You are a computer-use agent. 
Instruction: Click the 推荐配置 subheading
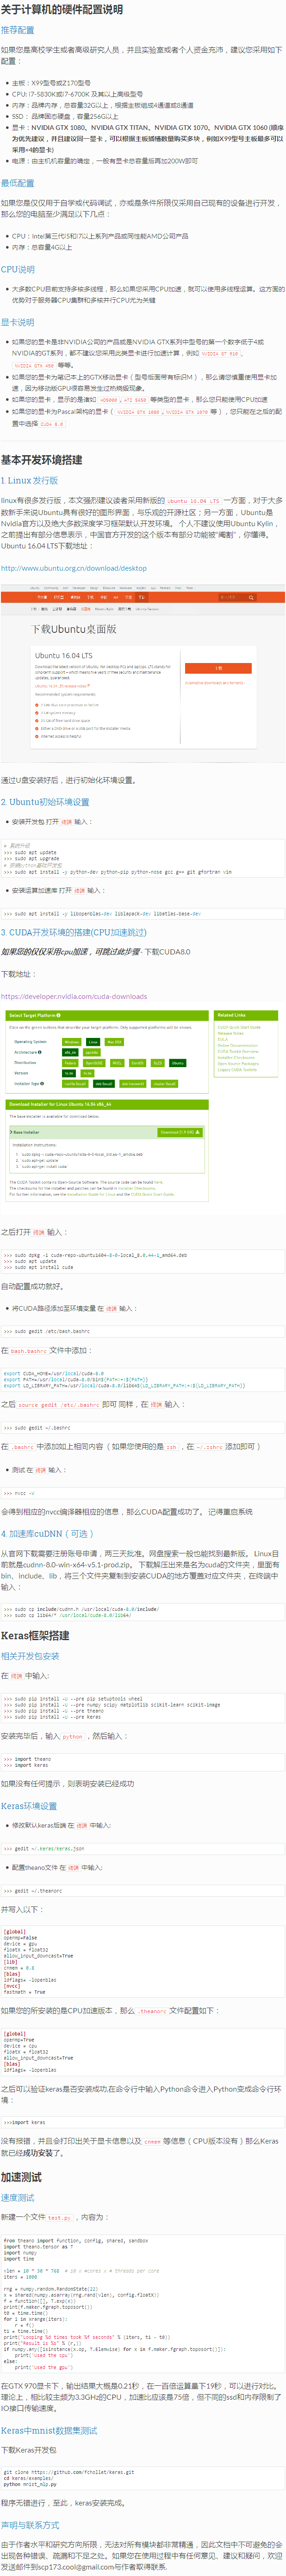(17, 30)
